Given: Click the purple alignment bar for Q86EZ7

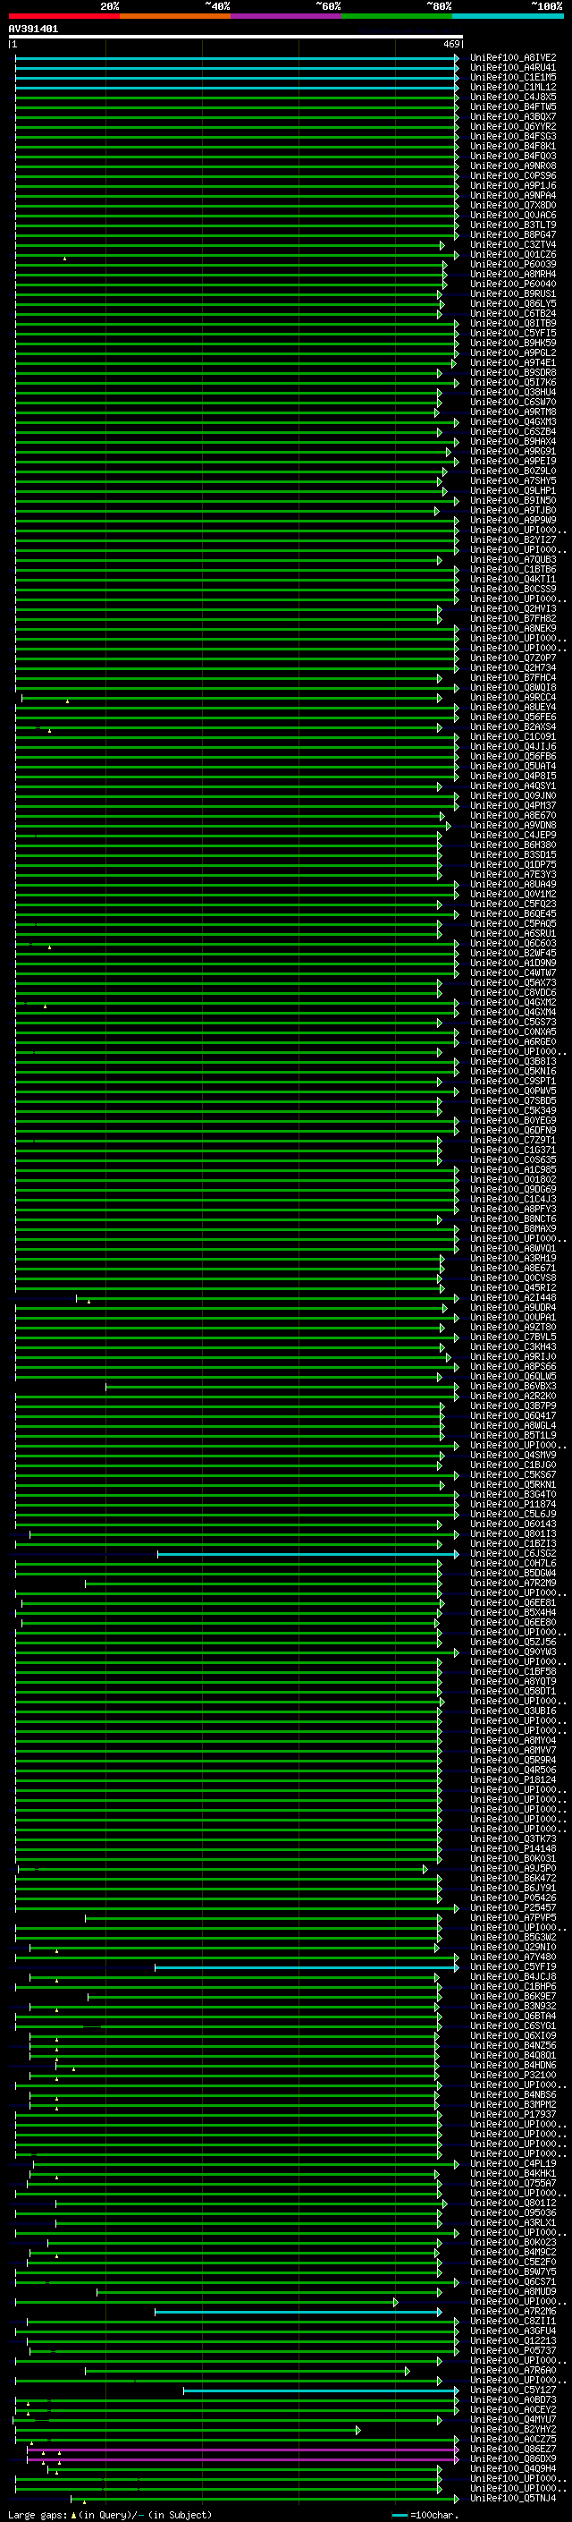Looking at the screenshot, I should point(241,2449).
